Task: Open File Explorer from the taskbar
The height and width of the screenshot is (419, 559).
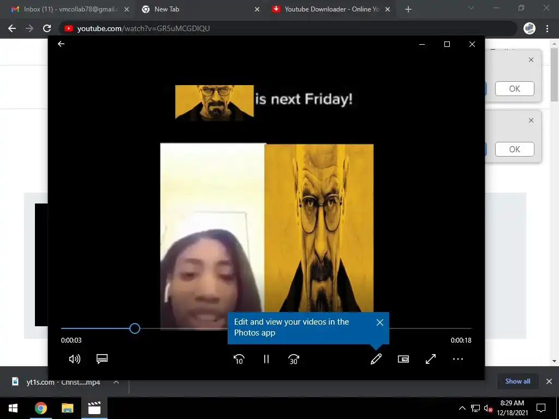Action: [67, 408]
